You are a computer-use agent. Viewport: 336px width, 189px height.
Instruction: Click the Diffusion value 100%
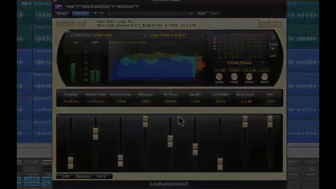(145, 101)
